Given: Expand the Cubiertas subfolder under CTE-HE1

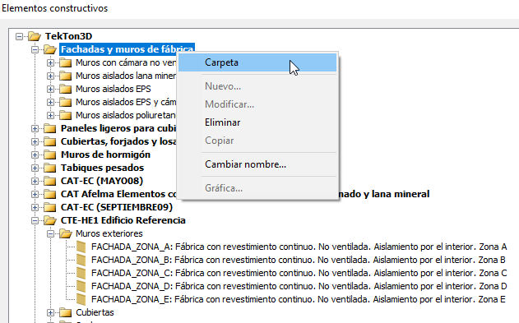Looking at the screenshot, I should [50, 312].
